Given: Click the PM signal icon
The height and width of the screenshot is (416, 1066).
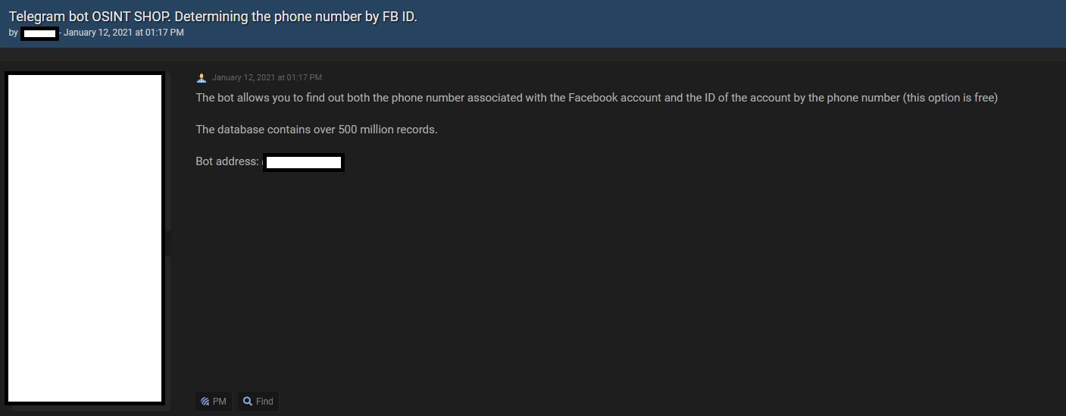Looking at the screenshot, I should [x=205, y=402].
